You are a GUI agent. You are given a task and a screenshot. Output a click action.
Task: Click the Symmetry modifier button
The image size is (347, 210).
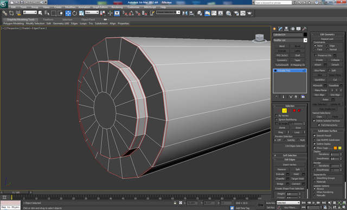click(x=282, y=60)
